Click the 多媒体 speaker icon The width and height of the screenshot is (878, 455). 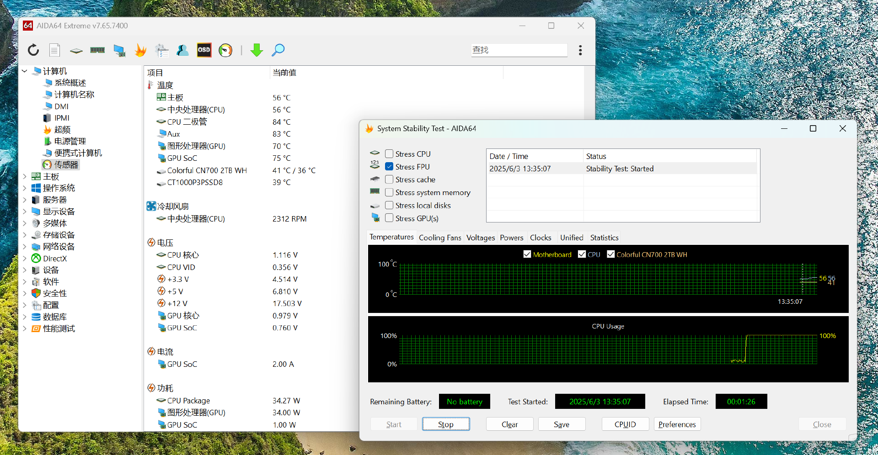pos(36,223)
